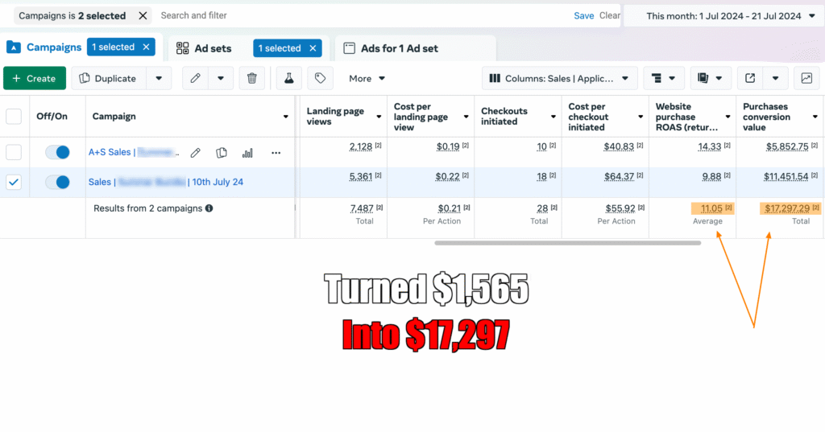Click the Save filter link
This screenshot has width=825, height=432.
583,15
